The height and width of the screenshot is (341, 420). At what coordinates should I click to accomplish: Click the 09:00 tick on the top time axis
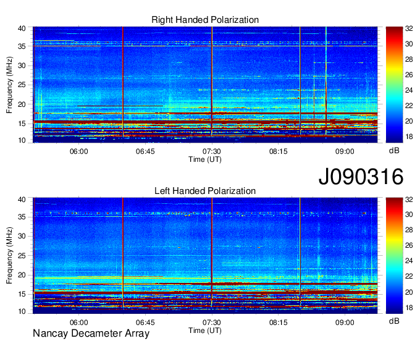(x=345, y=151)
